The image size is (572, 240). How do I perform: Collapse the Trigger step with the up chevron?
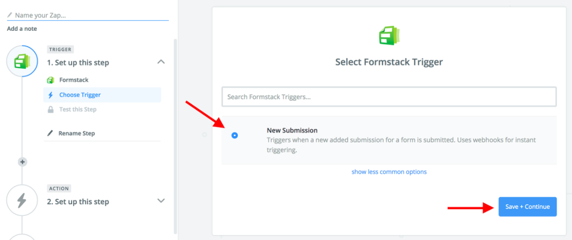(x=161, y=62)
